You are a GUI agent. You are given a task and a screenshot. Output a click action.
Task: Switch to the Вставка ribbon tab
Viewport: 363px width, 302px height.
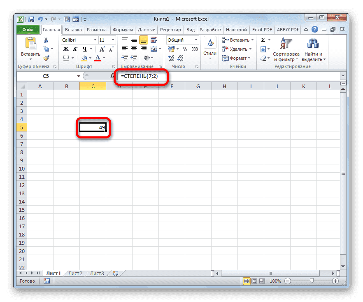pyautogui.click(x=73, y=29)
